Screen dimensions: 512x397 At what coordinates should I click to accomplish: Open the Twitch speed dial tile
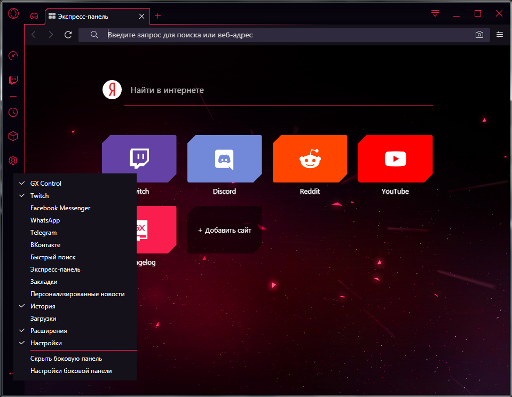pos(139,158)
